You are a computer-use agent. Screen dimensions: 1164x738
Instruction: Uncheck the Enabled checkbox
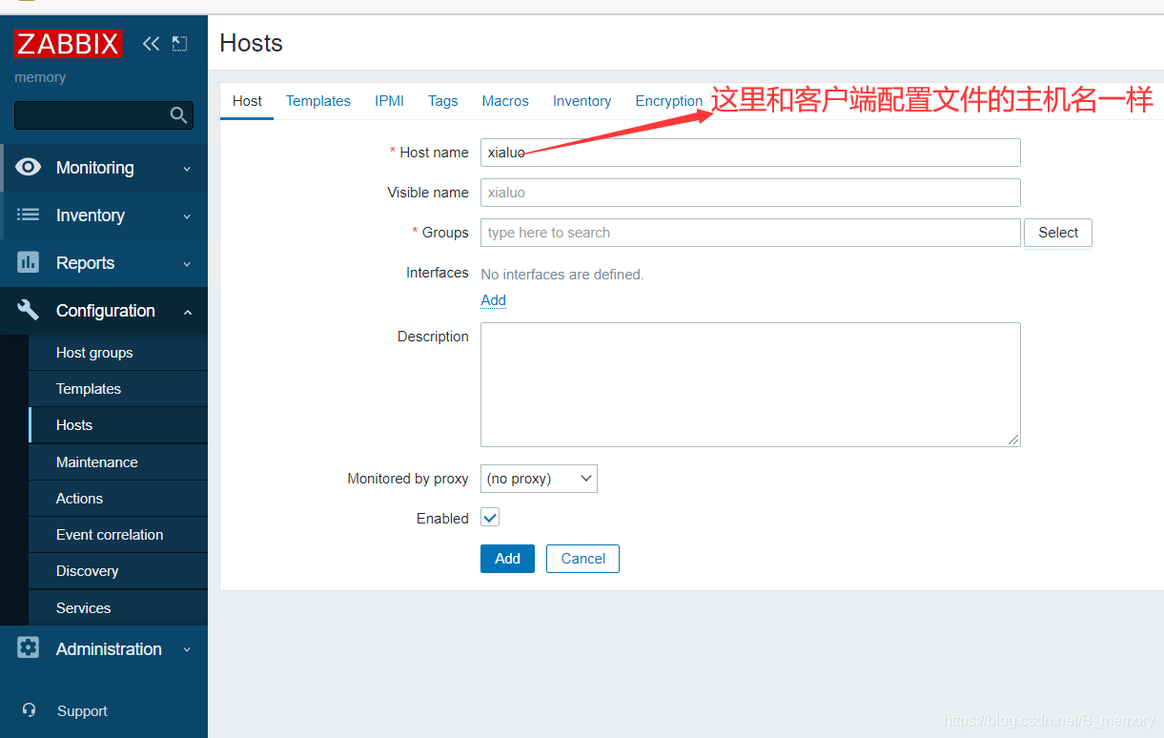(490, 518)
